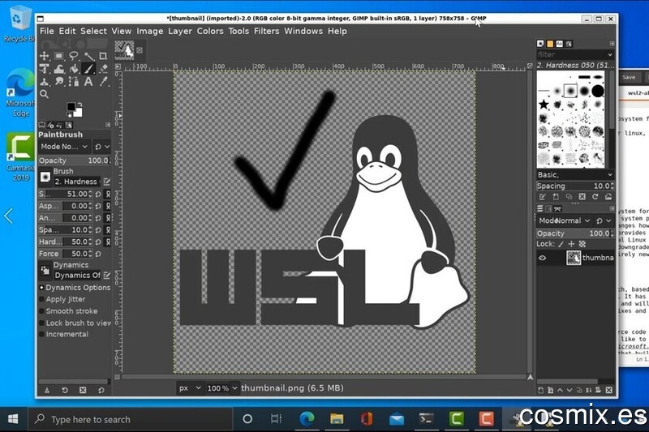Select the Free Select lasso tool
The width and height of the screenshot is (649, 432).
point(74,56)
